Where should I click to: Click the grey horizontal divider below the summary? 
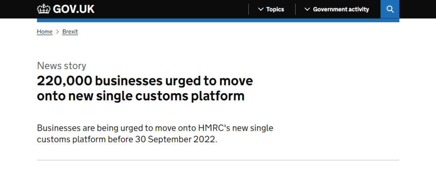[x=218, y=160]
